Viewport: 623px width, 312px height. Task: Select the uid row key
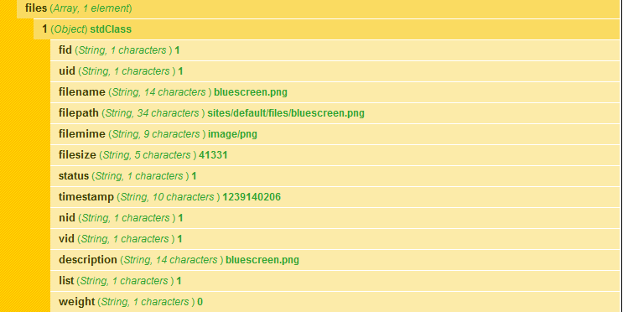click(x=67, y=71)
